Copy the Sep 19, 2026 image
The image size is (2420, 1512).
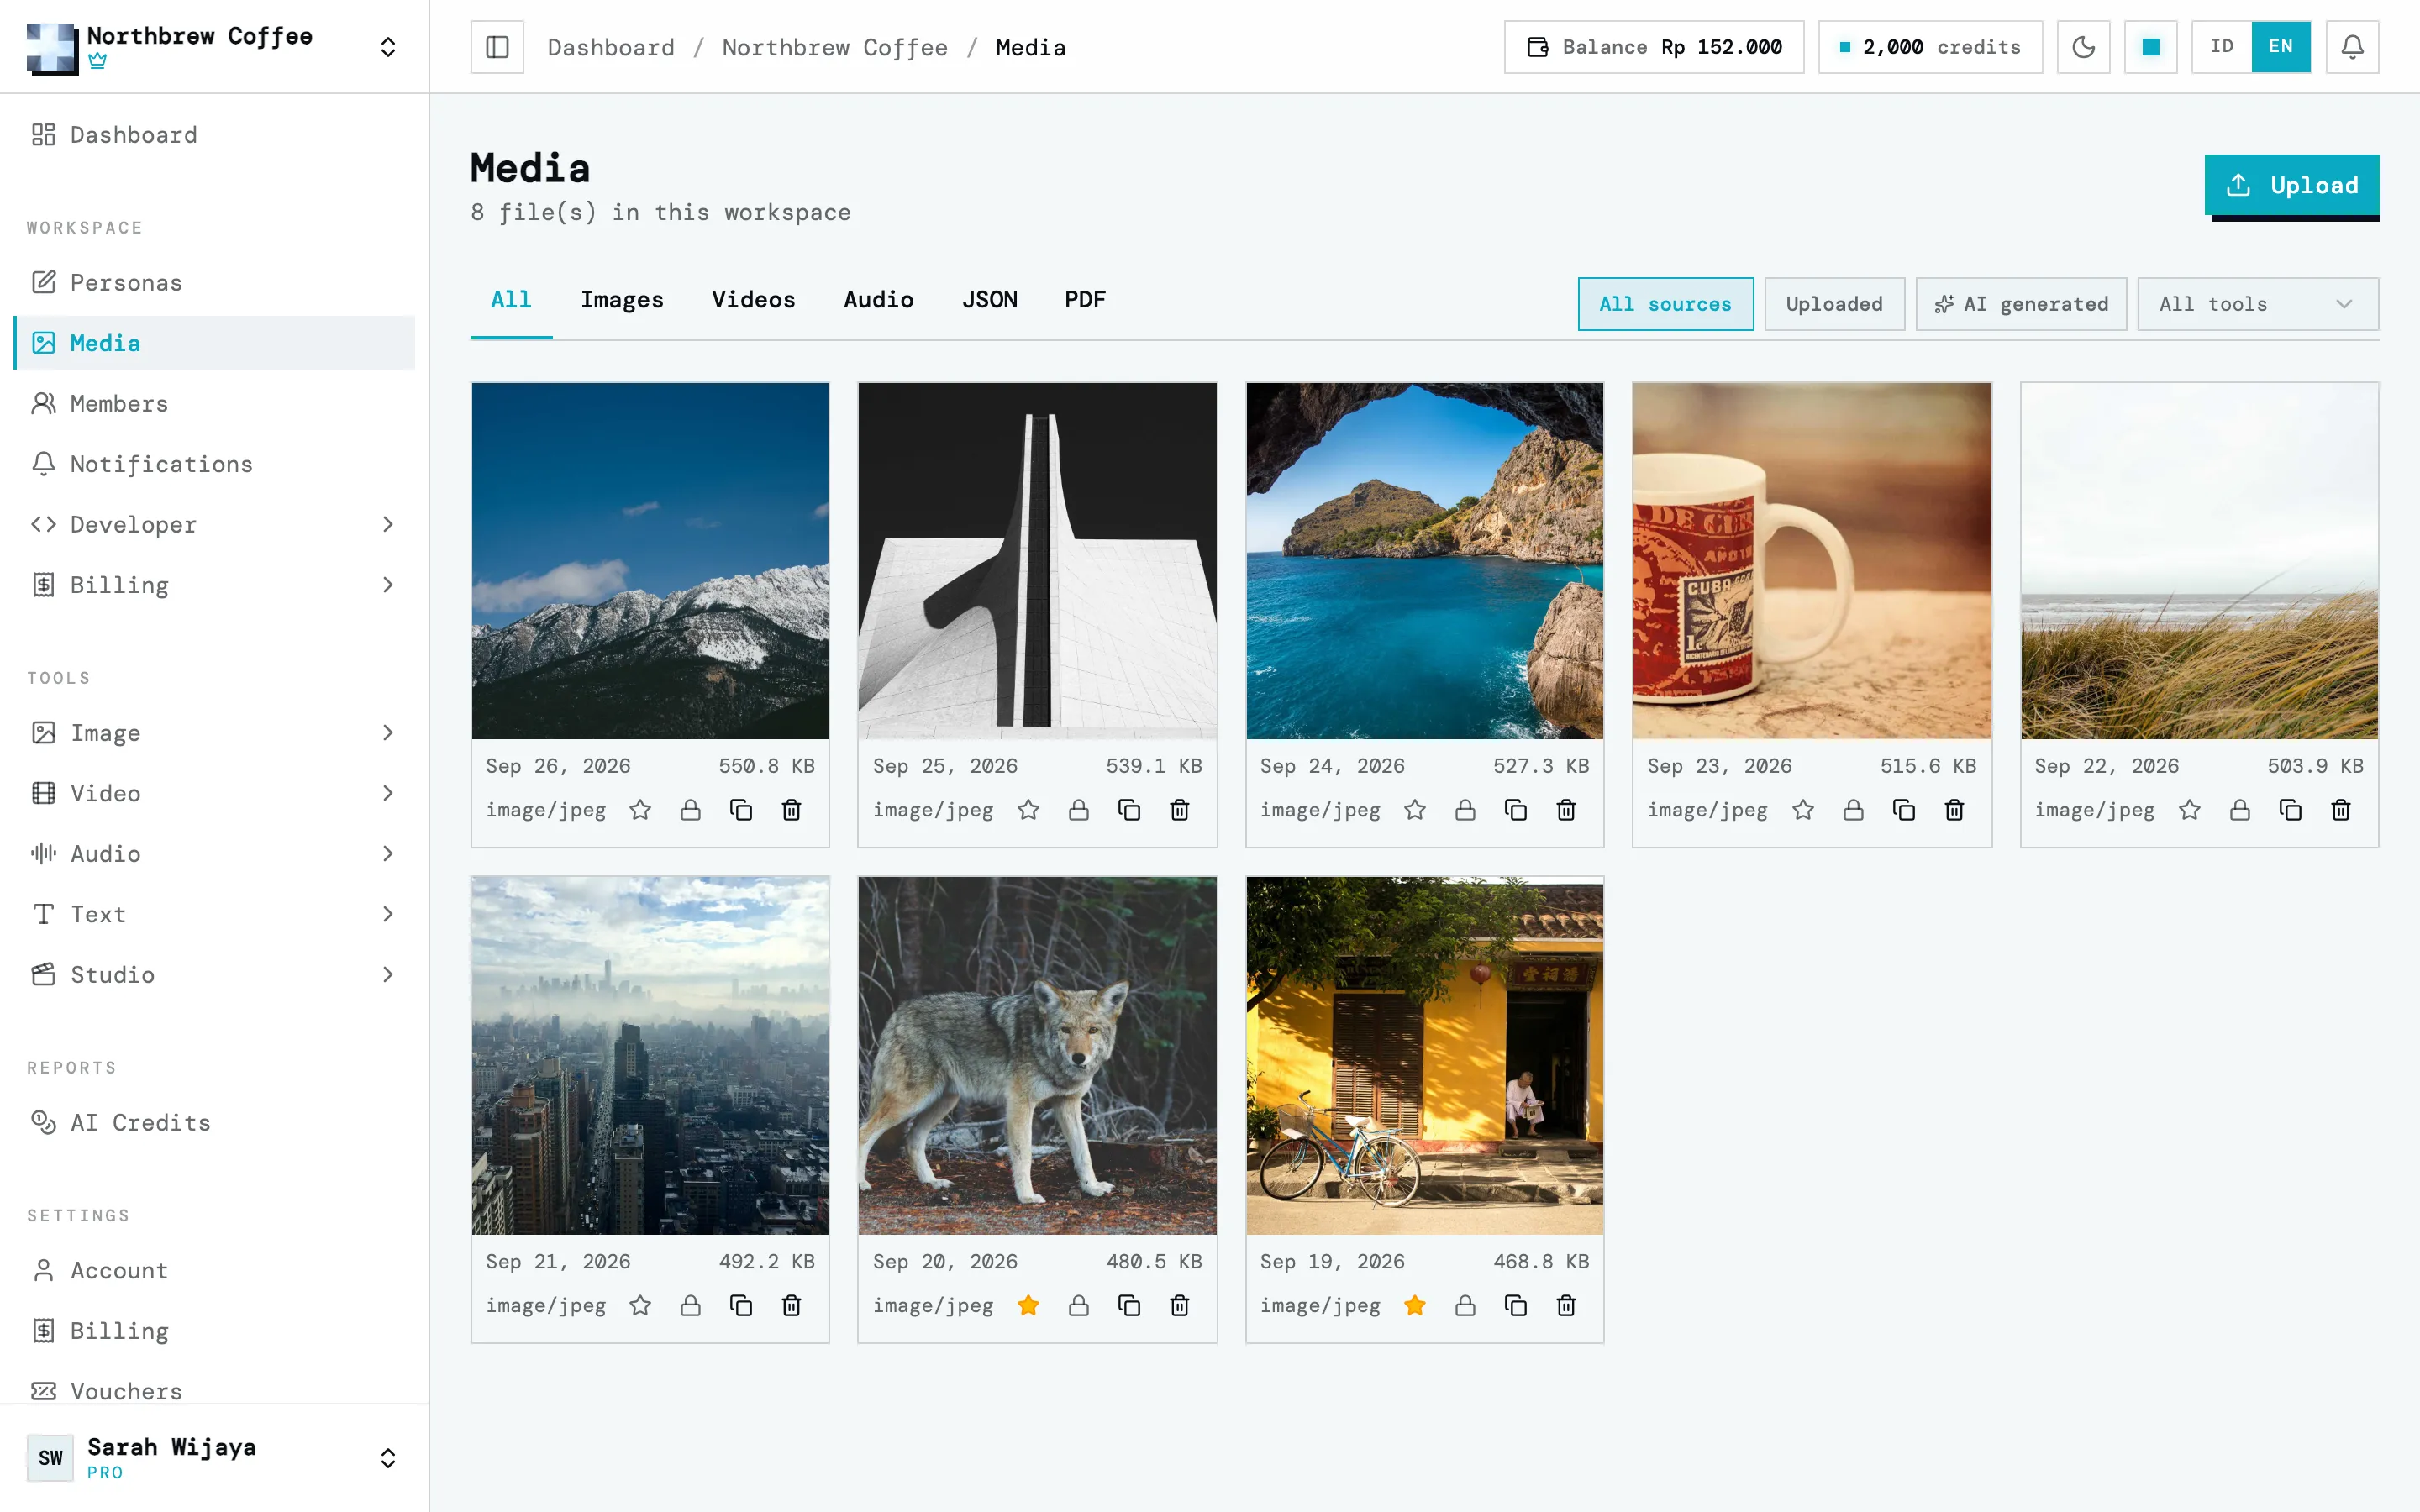pos(1516,1305)
